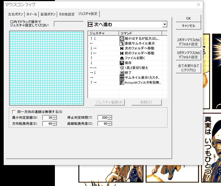Select the ジェスチャ設定 tab

(x=88, y=14)
